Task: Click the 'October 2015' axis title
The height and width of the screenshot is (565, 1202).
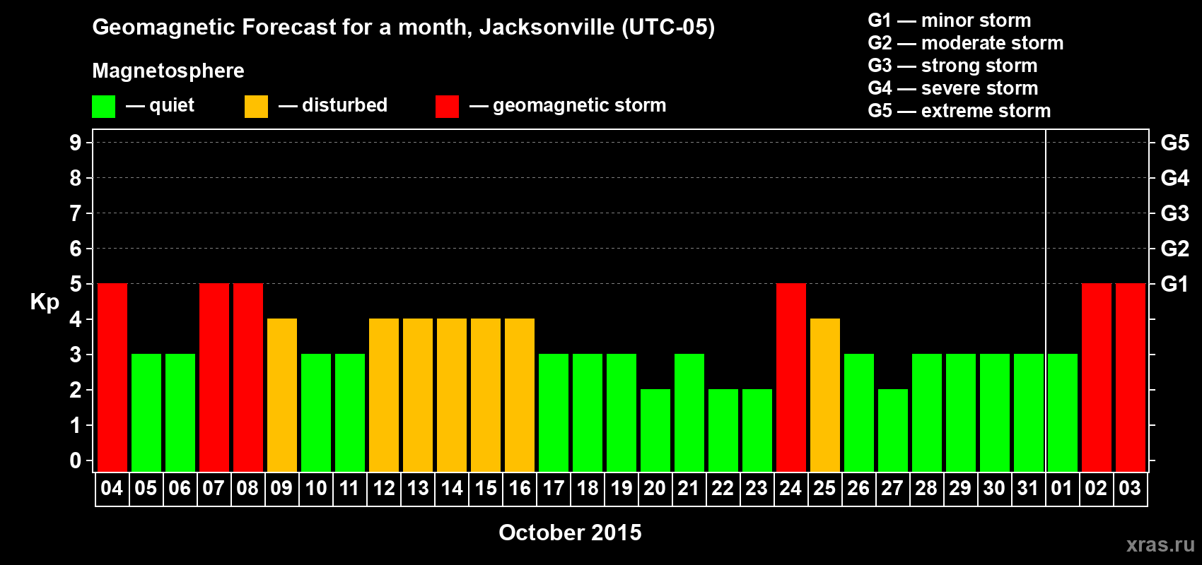Action: 570,533
